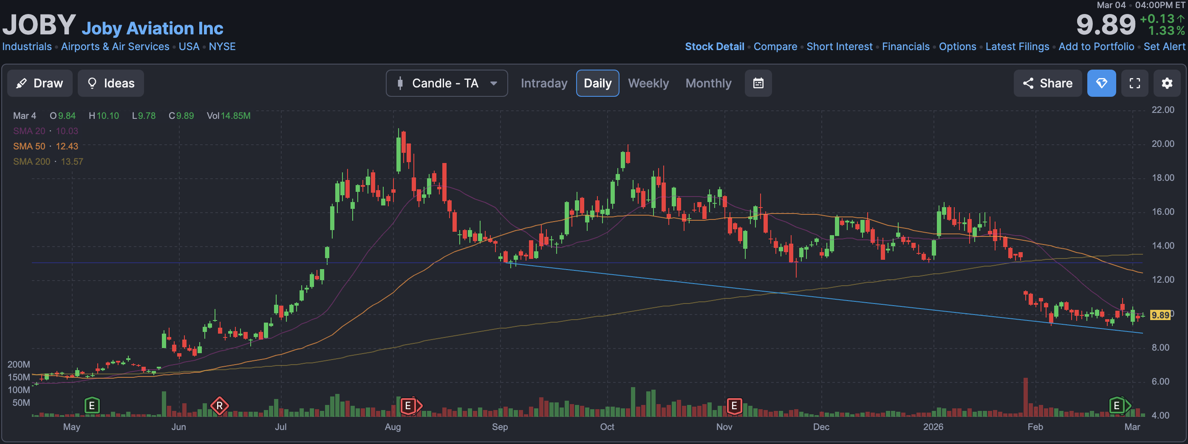Click the August earnings E marker

(x=408, y=406)
